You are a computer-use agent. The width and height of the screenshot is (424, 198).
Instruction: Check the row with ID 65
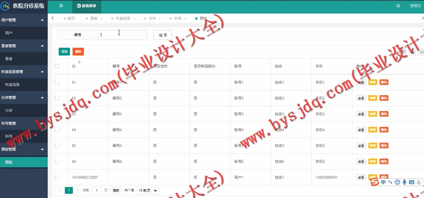click(x=57, y=146)
